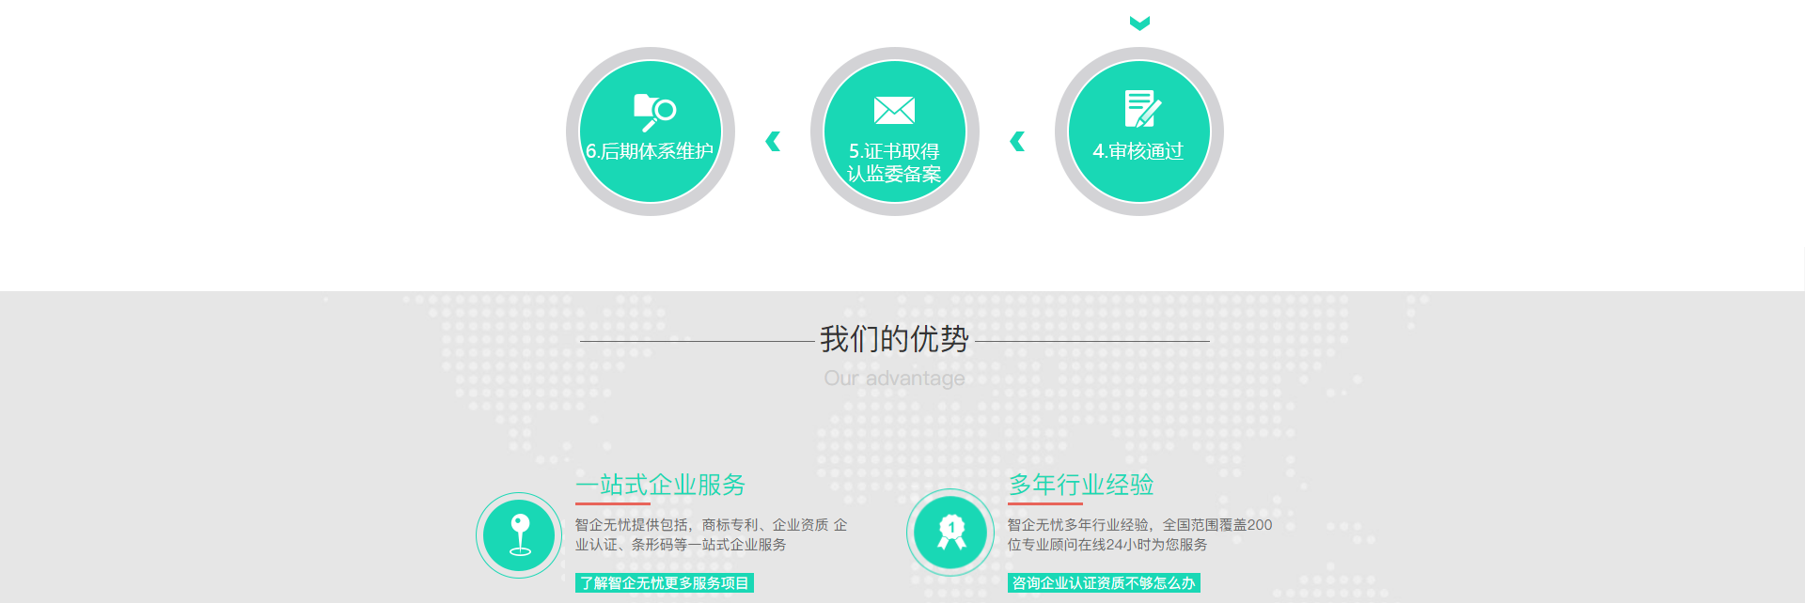The width and height of the screenshot is (1805, 603).
Task: Click left chevron between steps 5 and 6
Action: pyautogui.click(x=773, y=142)
